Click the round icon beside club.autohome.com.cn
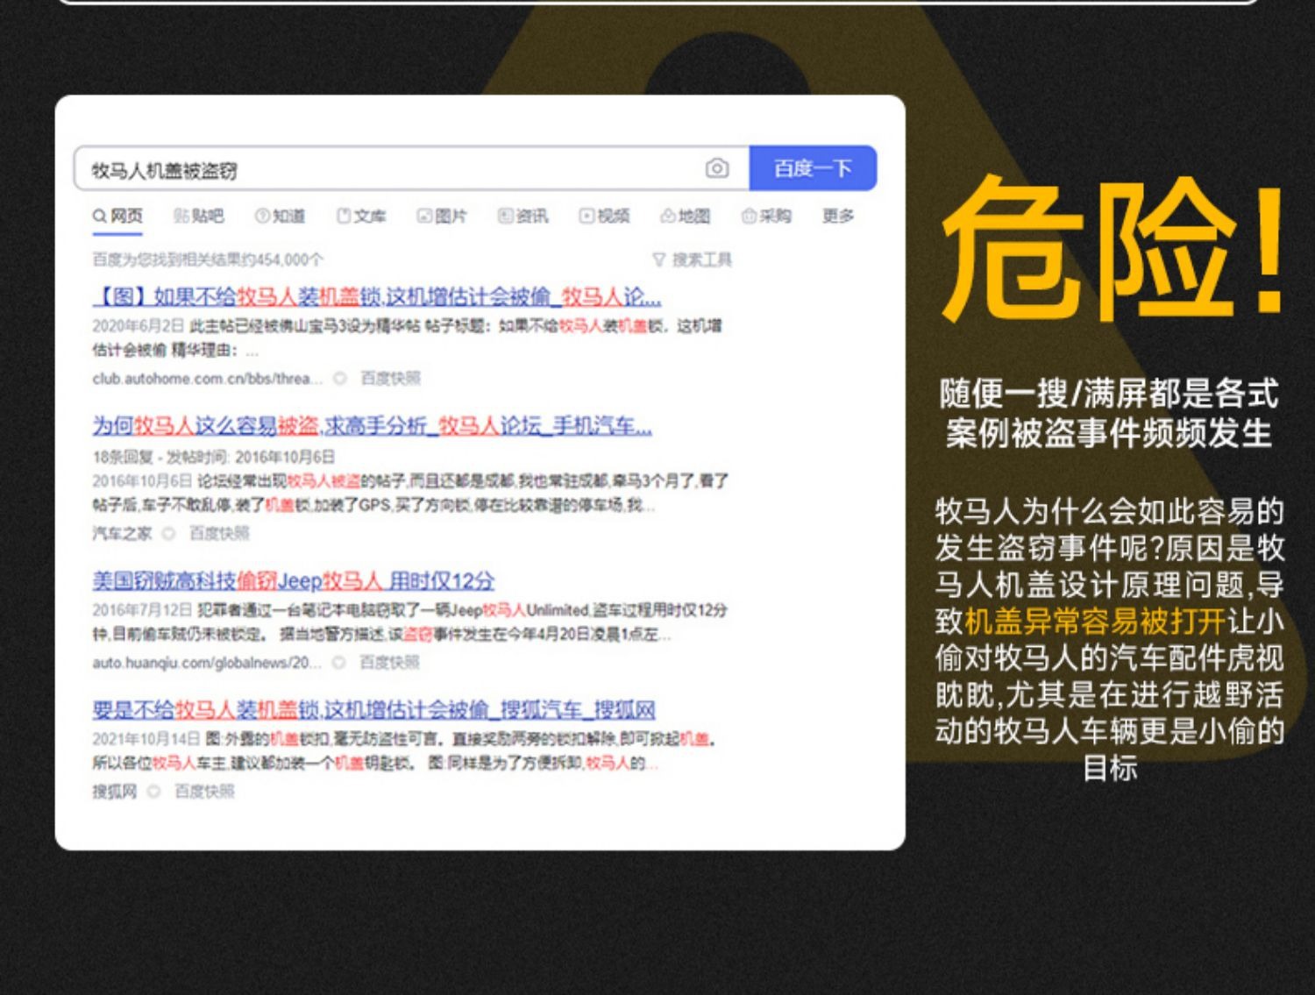The width and height of the screenshot is (1315, 995). pyautogui.click(x=340, y=379)
